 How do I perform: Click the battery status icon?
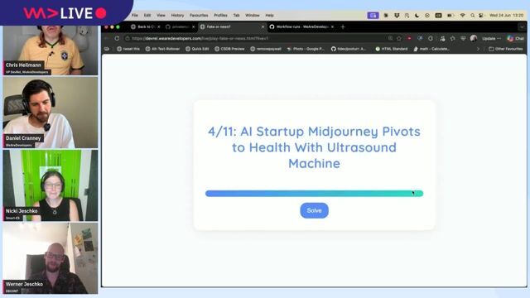point(450,15)
